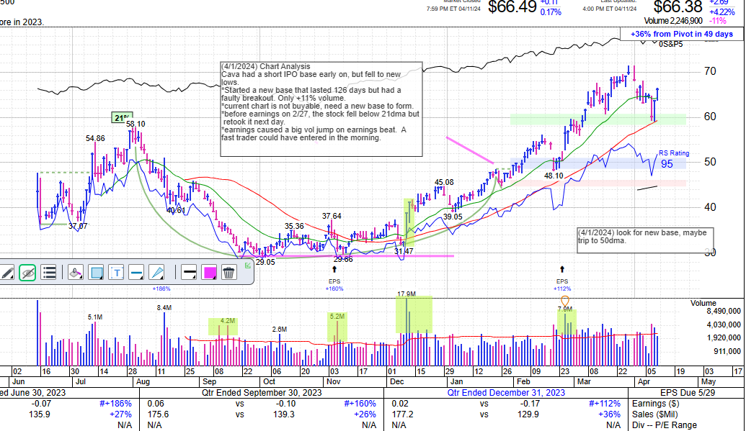Click the 37.64 price label
Viewport: 746px width, 431px height.
332,216
